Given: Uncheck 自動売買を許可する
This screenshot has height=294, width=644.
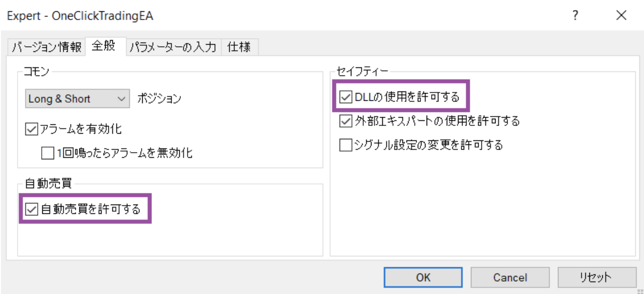Looking at the screenshot, I should [31, 209].
